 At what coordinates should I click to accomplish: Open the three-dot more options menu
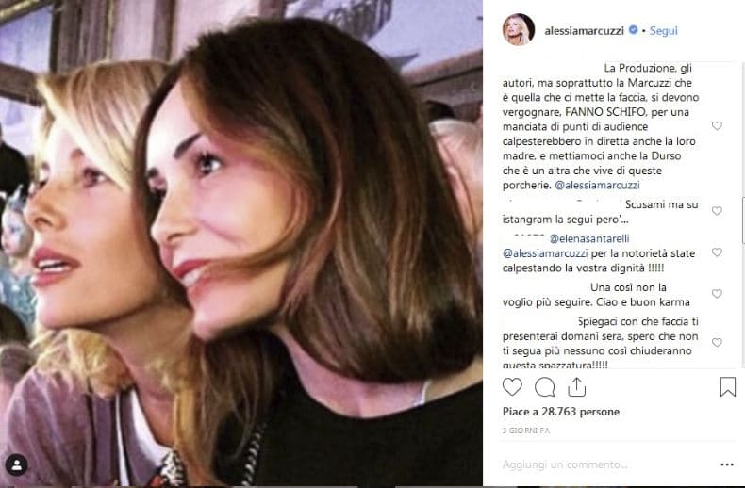click(x=726, y=464)
